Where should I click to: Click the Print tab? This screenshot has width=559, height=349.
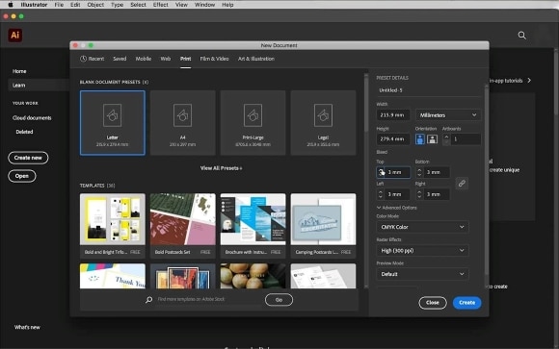pyautogui.click(x=185, y=59)
